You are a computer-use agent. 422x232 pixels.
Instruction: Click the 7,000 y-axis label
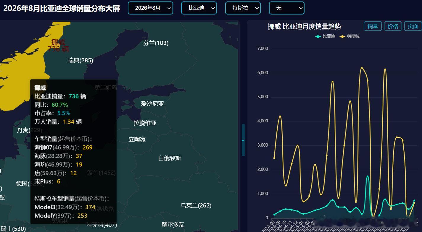pyautogui.click(x=263, y=48)
